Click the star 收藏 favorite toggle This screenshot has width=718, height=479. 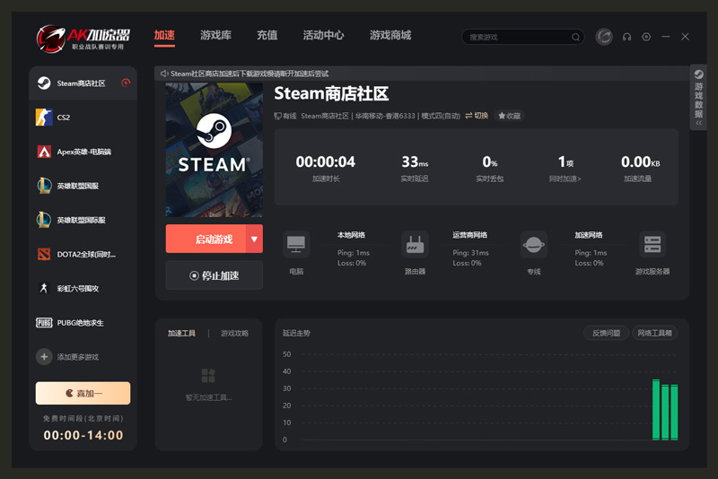point(509,116)
